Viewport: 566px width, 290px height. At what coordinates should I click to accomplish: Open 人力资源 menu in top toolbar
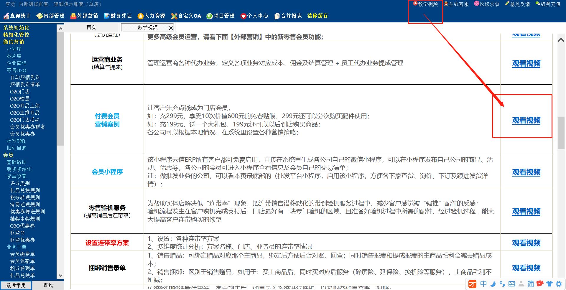(151, 16)
